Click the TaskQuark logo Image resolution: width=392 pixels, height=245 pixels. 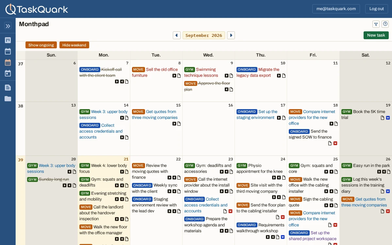pyautogui.click(x=37, y=9)
